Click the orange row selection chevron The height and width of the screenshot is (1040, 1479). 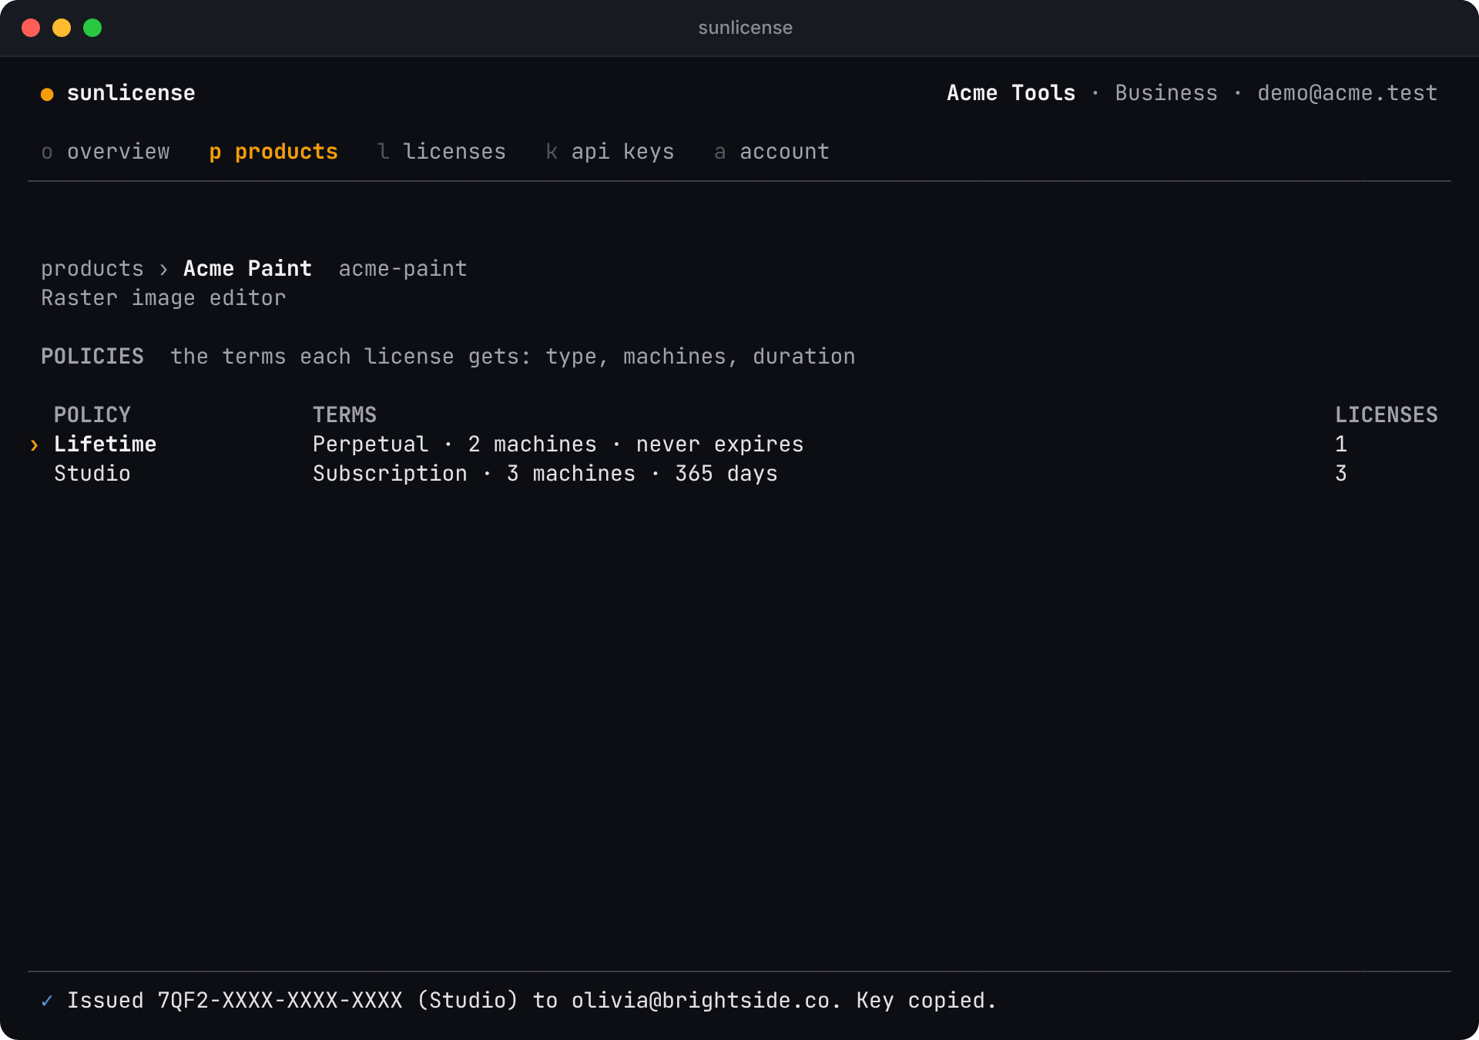34,445
